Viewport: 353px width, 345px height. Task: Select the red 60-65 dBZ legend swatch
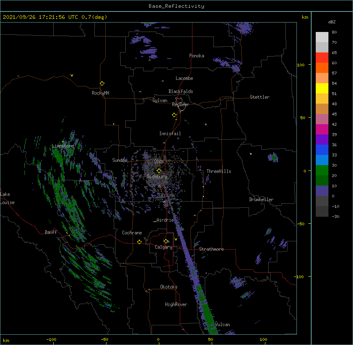tap(322, 58)
